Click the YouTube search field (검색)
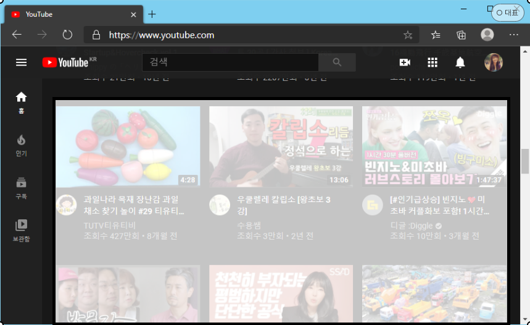The image size is (530, 325). (x=230, y=62)
